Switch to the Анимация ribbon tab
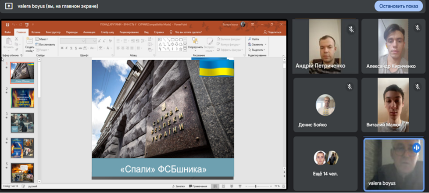Screen dimensions: 429x193 [x=89, y=32]
